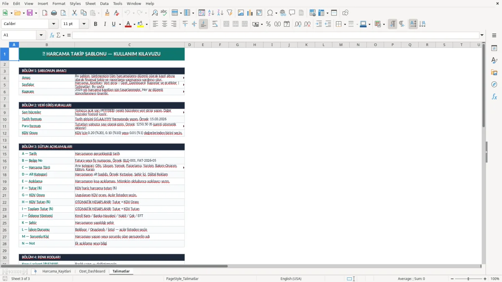
Task: Open the Sheet menu
Action: (x=90, y=3)
